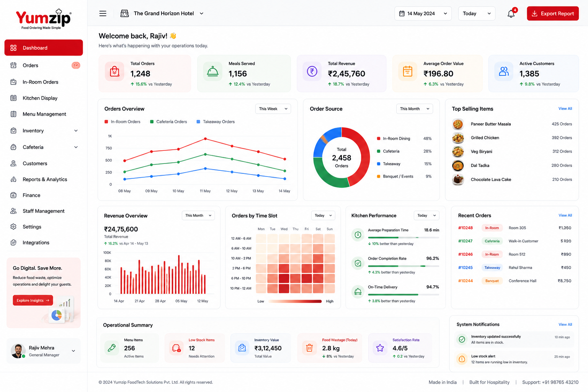Click the Meals Served cloche icon

point(213,71)
